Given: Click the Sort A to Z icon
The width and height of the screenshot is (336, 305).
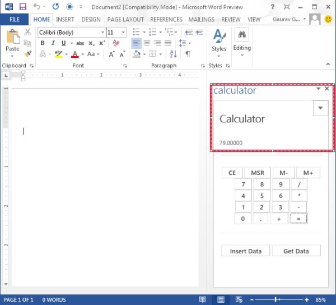Looking at the screenshot, I should [173, 54].
